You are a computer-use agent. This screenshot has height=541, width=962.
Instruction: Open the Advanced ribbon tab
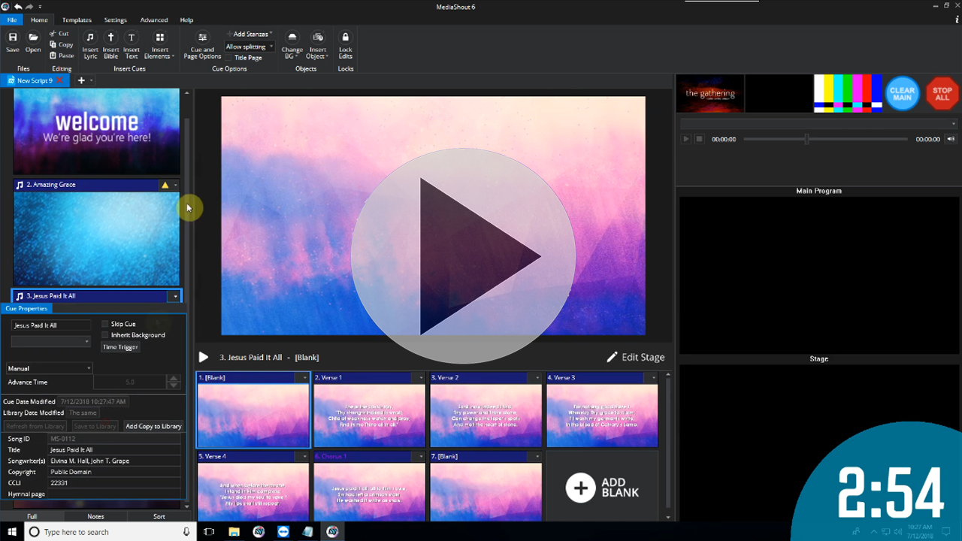[154, 20]
